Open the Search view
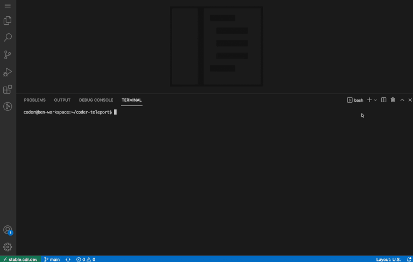 pos(8,38)
